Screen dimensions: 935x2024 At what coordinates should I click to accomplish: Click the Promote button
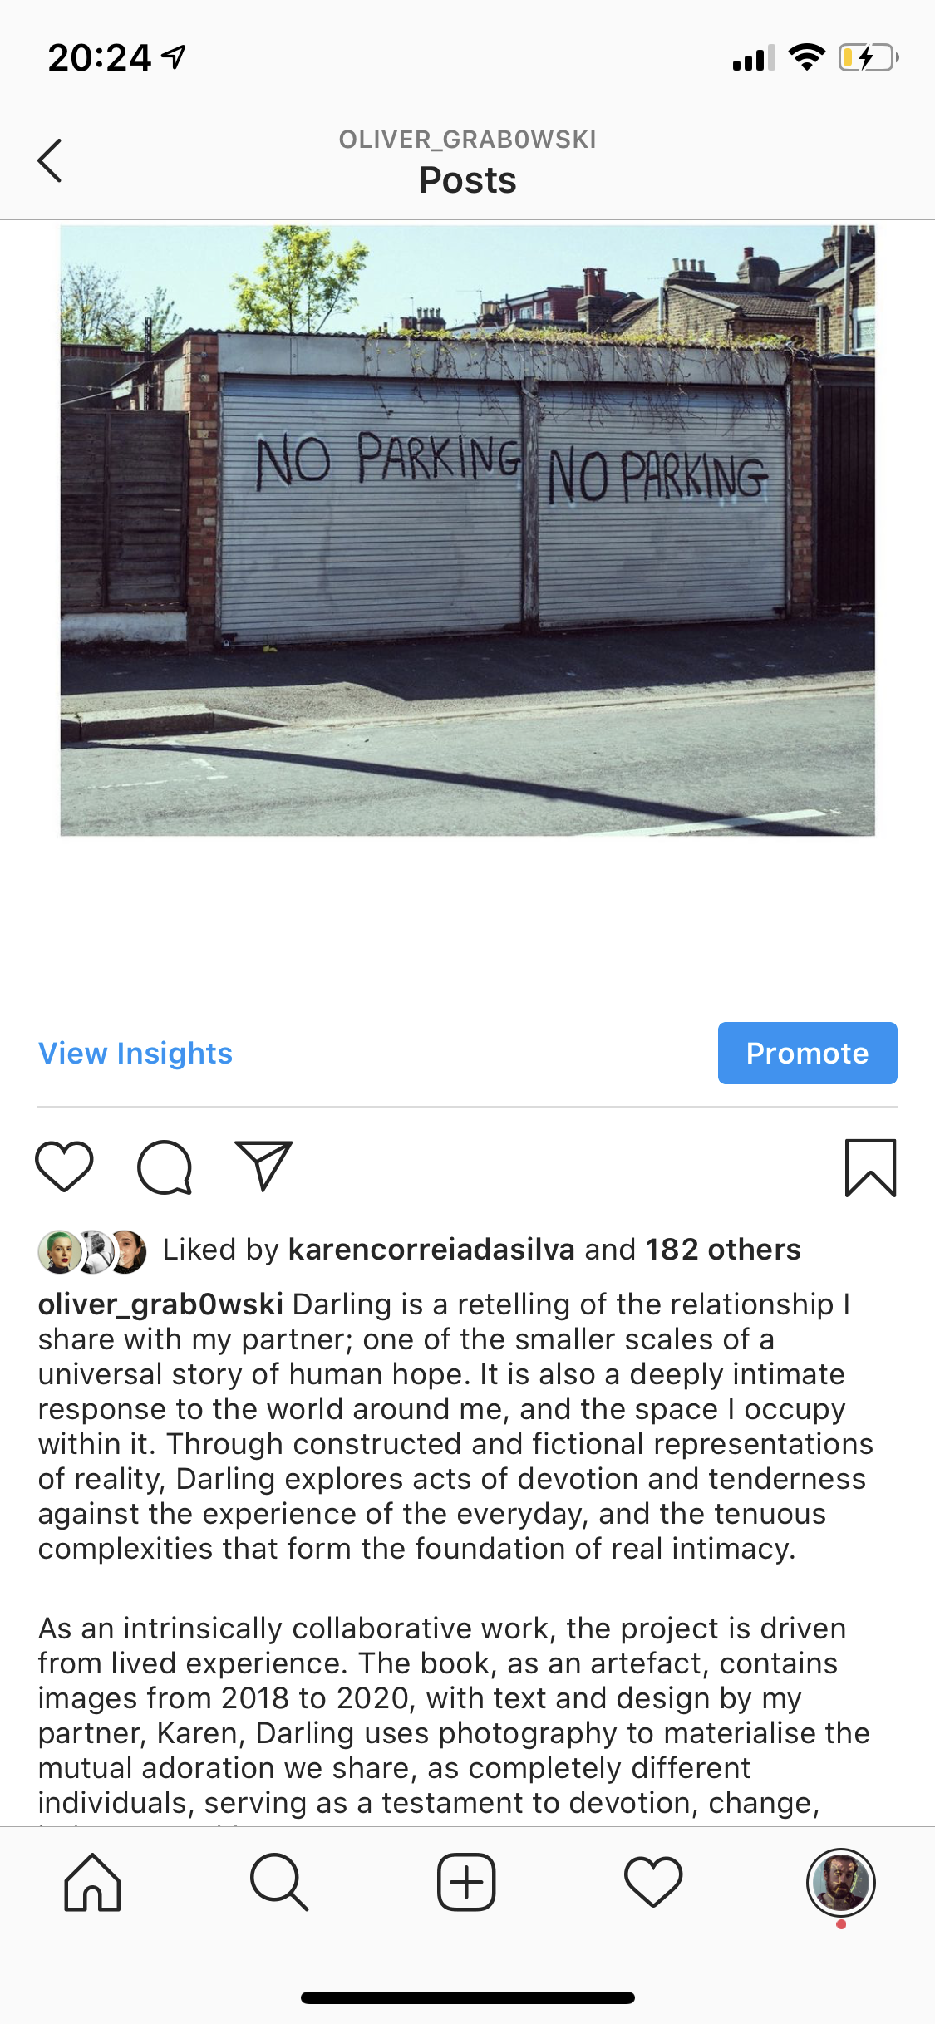[x=807, y=1053]
